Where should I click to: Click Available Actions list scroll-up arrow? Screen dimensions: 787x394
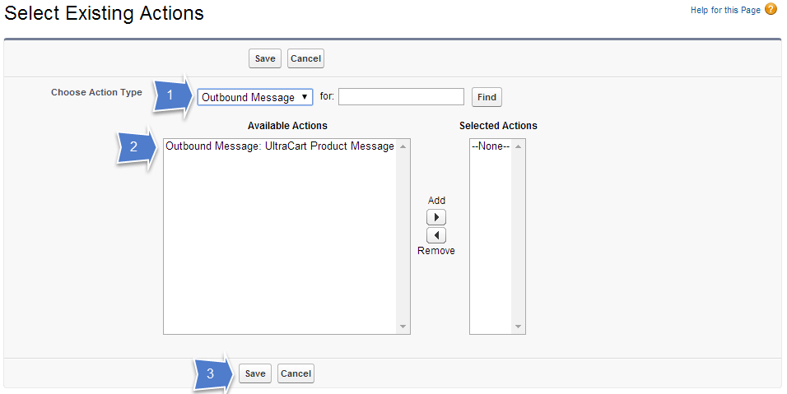[x=403, y=146]
